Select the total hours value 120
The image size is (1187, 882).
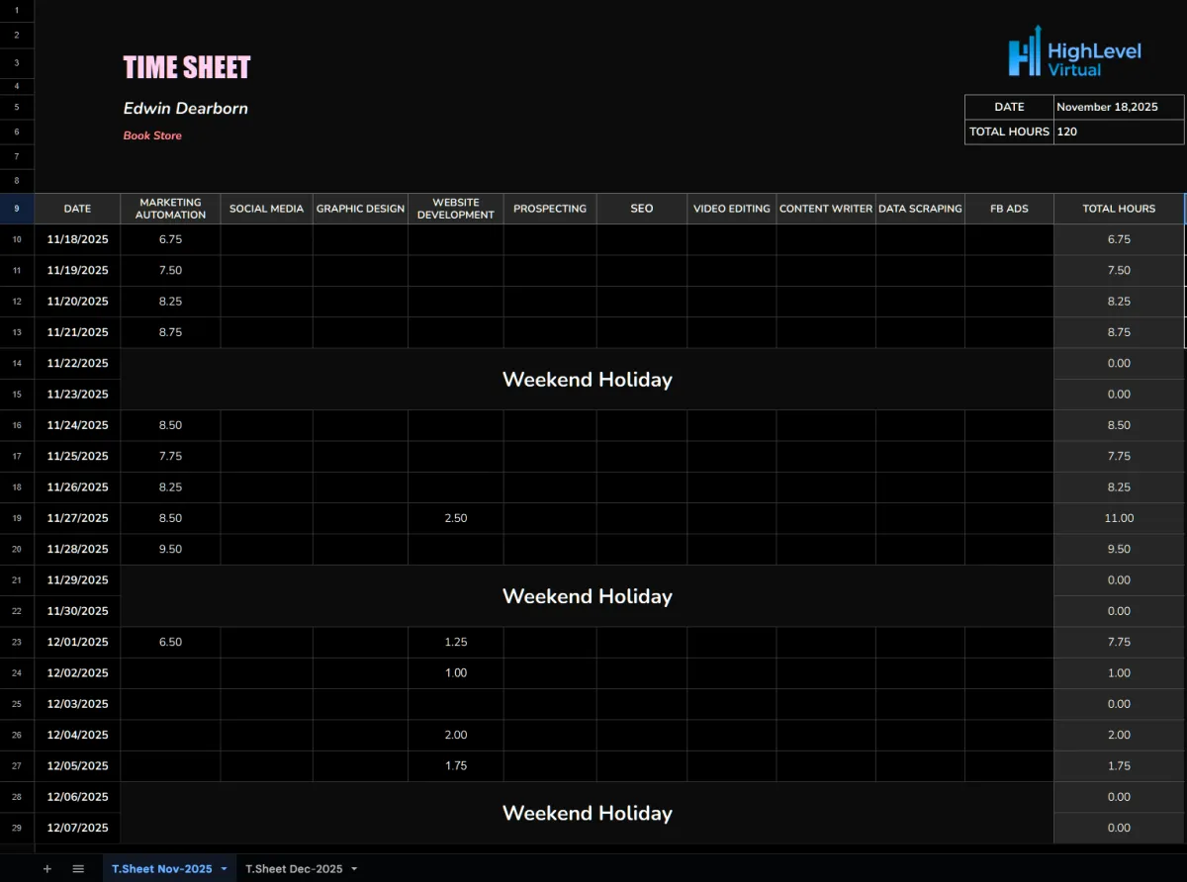[1119, 132]
